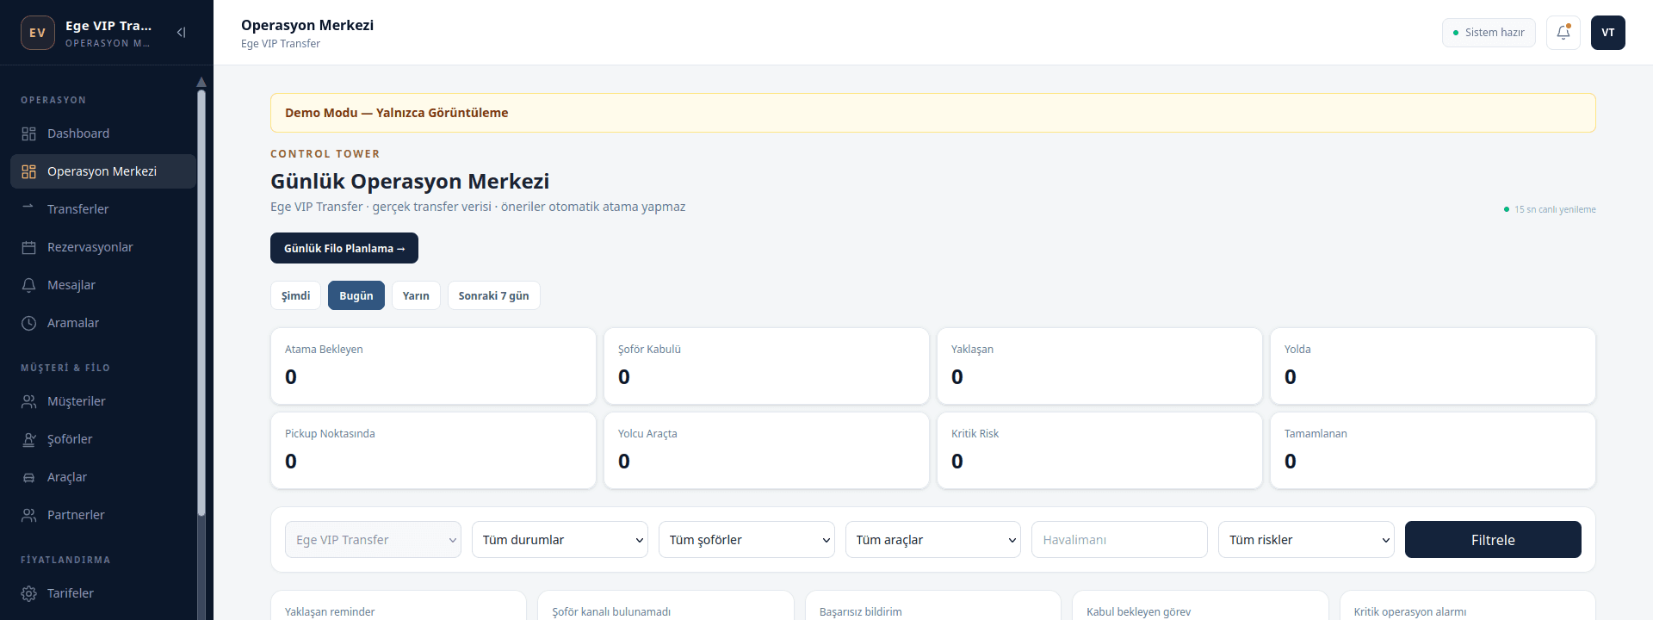1653x620 pixels.
Task: Open notifications via the bell icon
Action: pyautogui.click(x=1563, y=33)
